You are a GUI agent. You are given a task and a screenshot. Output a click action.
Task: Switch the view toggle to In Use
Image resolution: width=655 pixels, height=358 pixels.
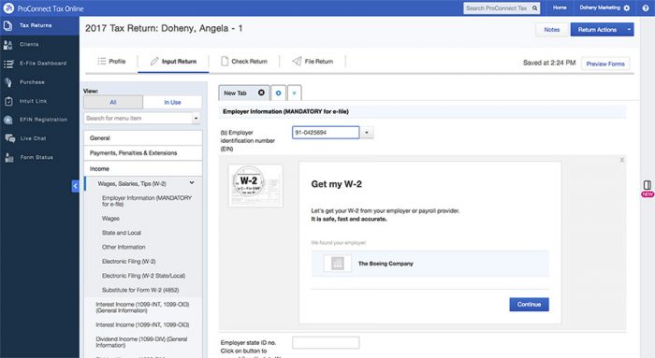click(172, 102)
